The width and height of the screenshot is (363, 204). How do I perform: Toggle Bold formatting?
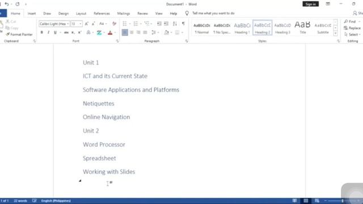pos(41,33)
